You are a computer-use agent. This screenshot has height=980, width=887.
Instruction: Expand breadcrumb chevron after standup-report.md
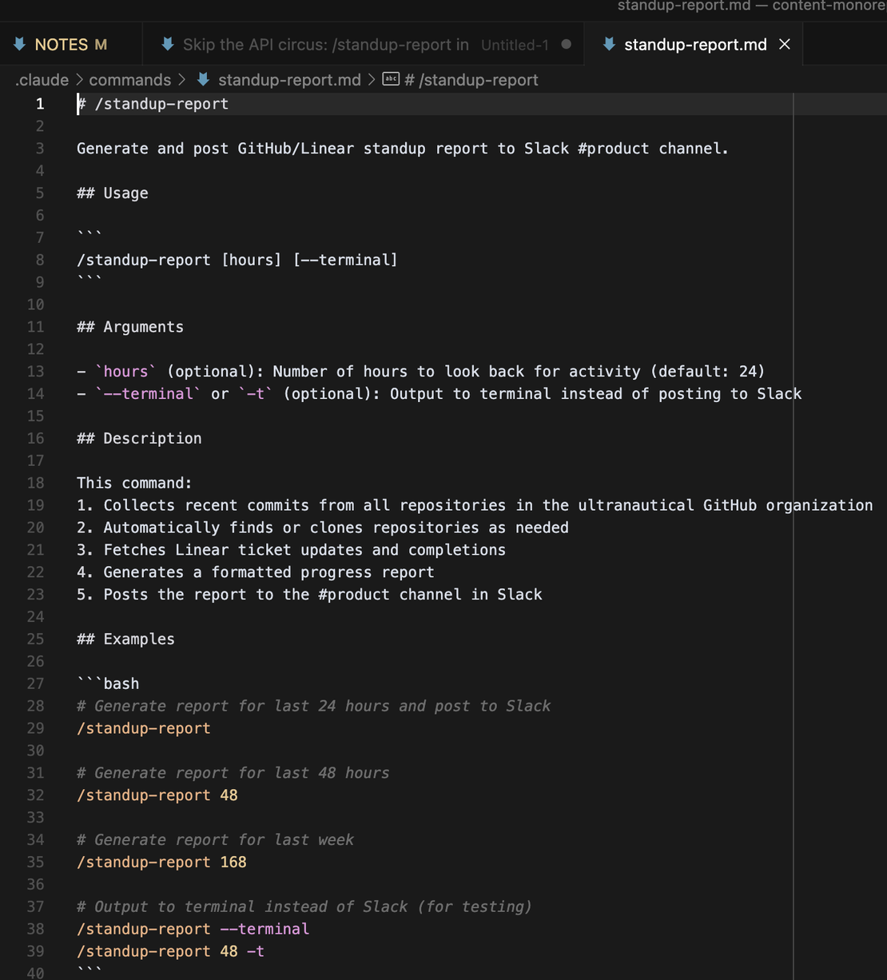click(372, 80)
